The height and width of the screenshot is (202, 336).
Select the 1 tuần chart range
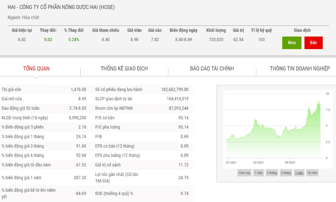259,173
